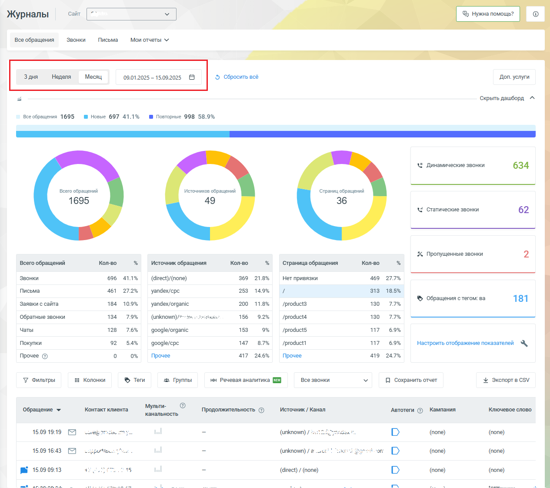Click help icon beside Мульти-канальность header
Viewport: 550px width, 488px height.
(183, 405)
